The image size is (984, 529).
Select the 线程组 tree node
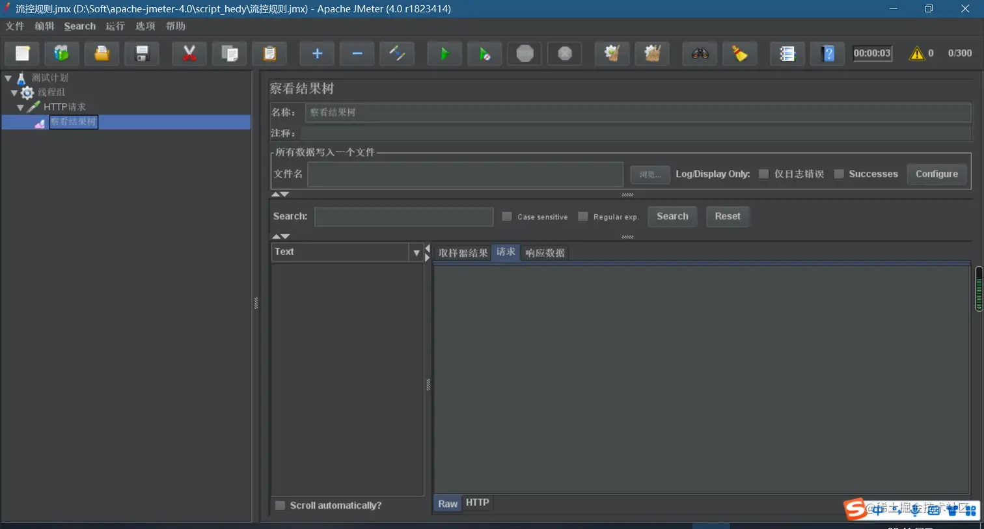coord(51,92)
